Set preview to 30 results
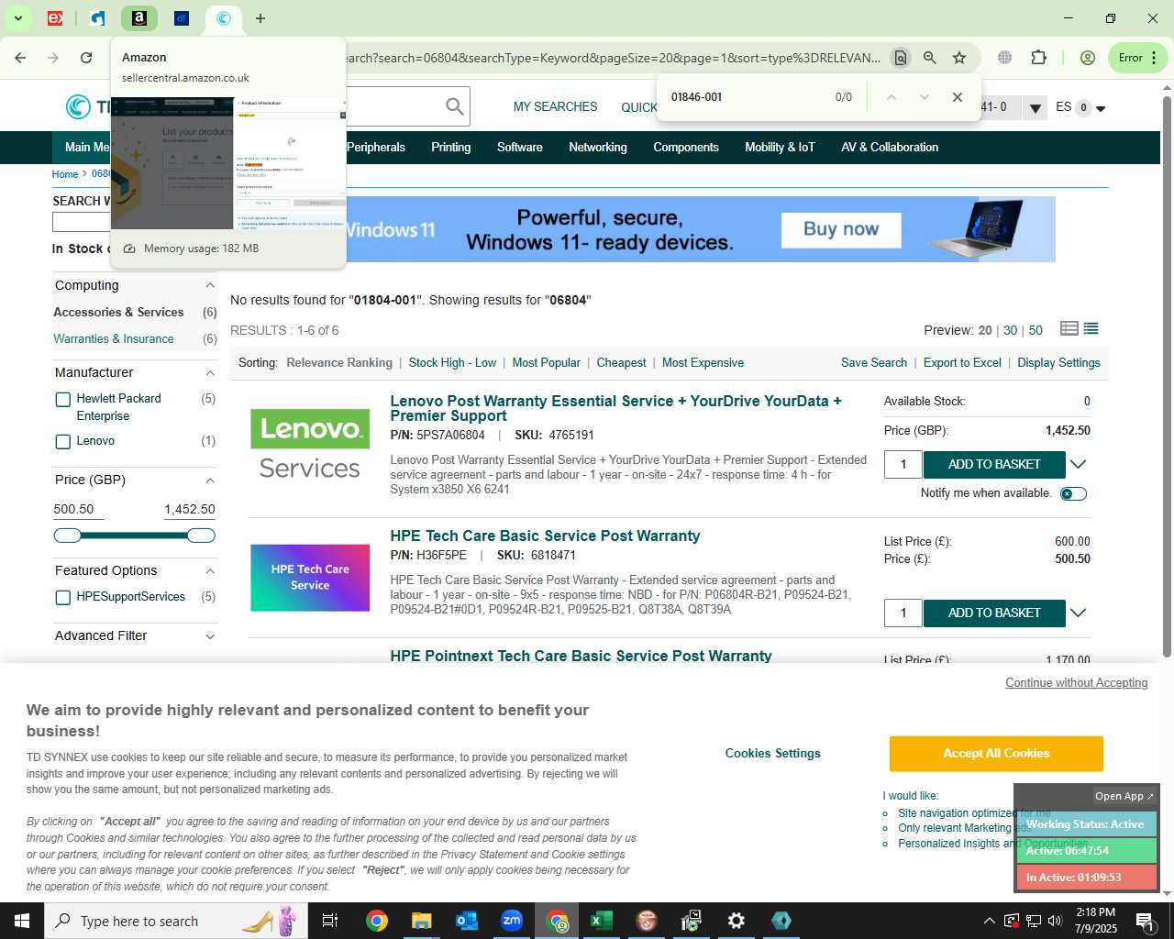1174x939 pixels. coord(1010,331)
